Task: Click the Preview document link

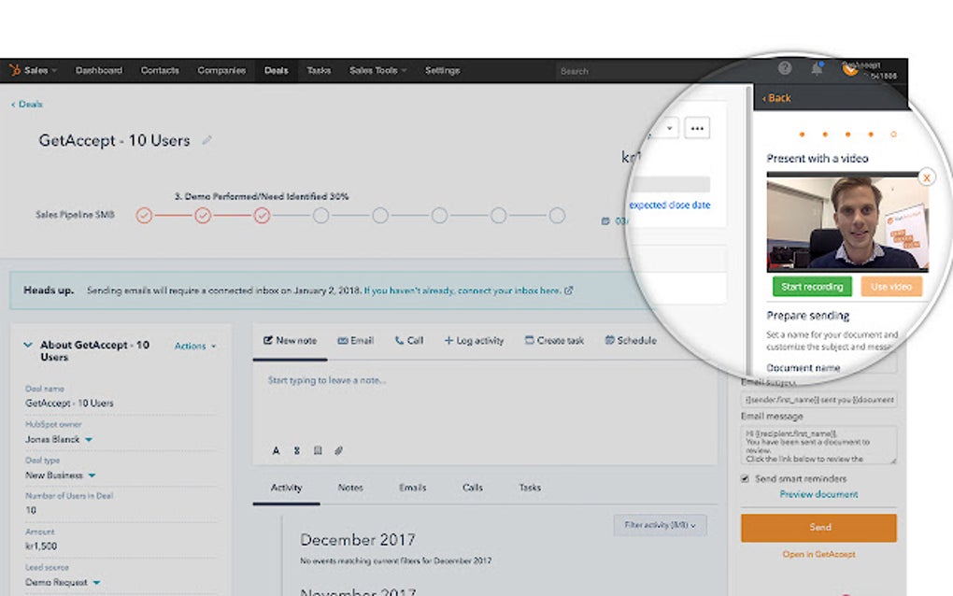Action: tap(818, 494)
